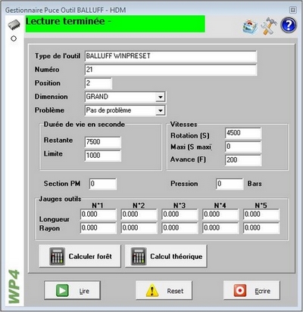The width and height of the screenshot is (303, 312).
Task: Open the Problème dropdown arrow
Action: point(160,110)
